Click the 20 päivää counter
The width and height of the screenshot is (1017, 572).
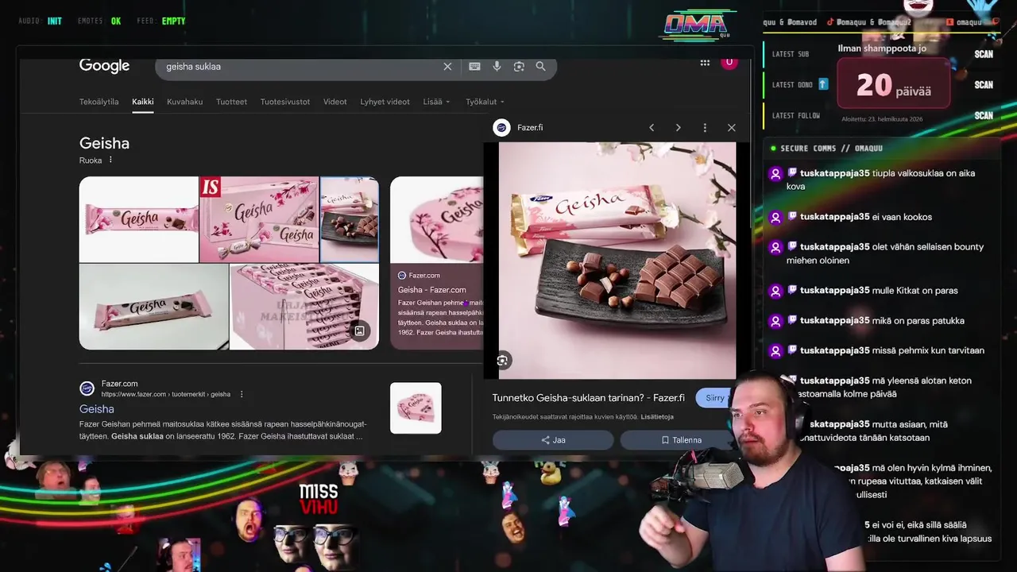click(x=894, y=84)
